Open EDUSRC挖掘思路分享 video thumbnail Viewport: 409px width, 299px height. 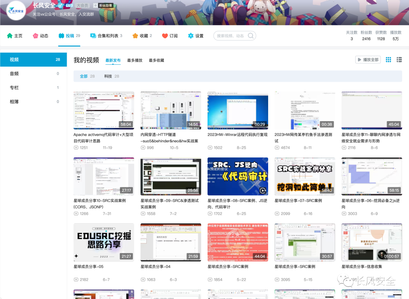click(x=104, y=242)
